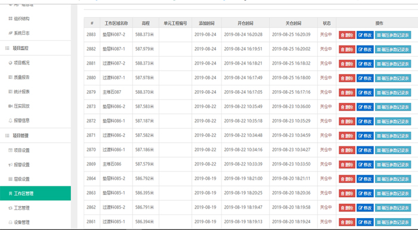Click 修改 for row 2879 主堆石087
Screen dimensions: 418x230
(x=365, y=93)
